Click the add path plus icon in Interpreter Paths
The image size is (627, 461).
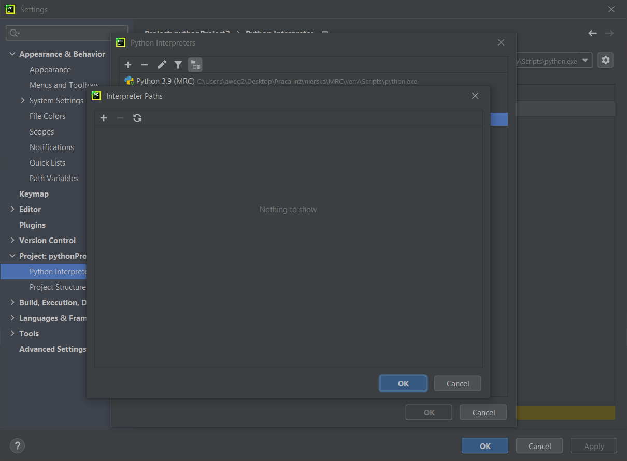coord(104,118)
